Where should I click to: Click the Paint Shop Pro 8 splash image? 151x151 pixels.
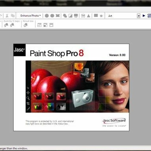coord(71,87)
